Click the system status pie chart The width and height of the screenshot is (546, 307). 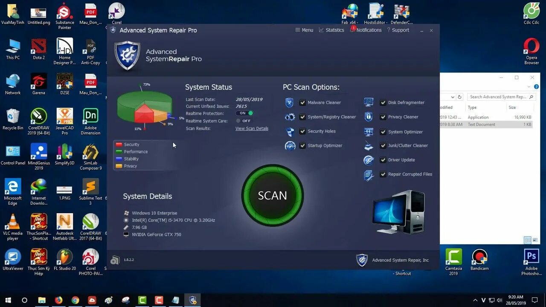tap(145, 107)
